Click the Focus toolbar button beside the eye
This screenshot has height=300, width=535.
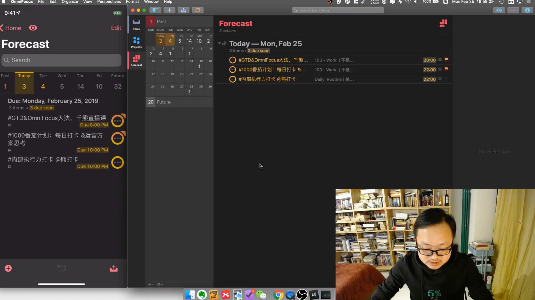(x=513, y=10)
